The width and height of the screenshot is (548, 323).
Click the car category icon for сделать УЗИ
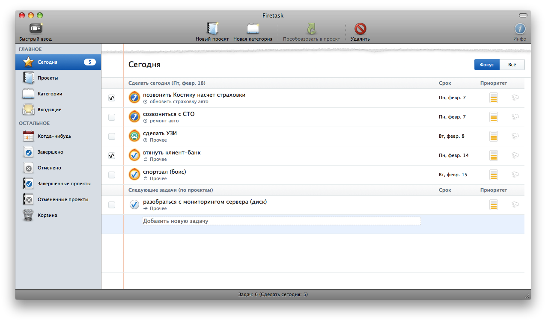[134, 136]
